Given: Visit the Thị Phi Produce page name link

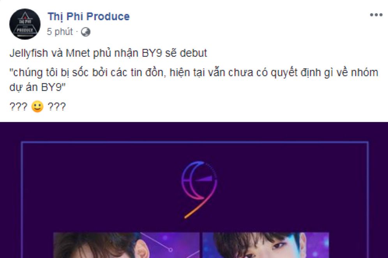Looking at the screenshot, I should (x=88, y=17).
